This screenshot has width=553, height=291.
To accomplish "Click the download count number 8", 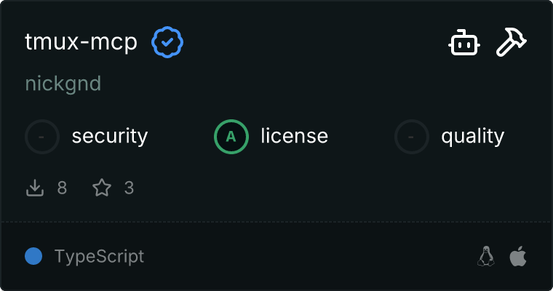I will (62, 188).
